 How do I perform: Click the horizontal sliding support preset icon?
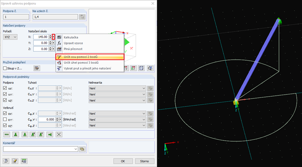pos(50,135)
